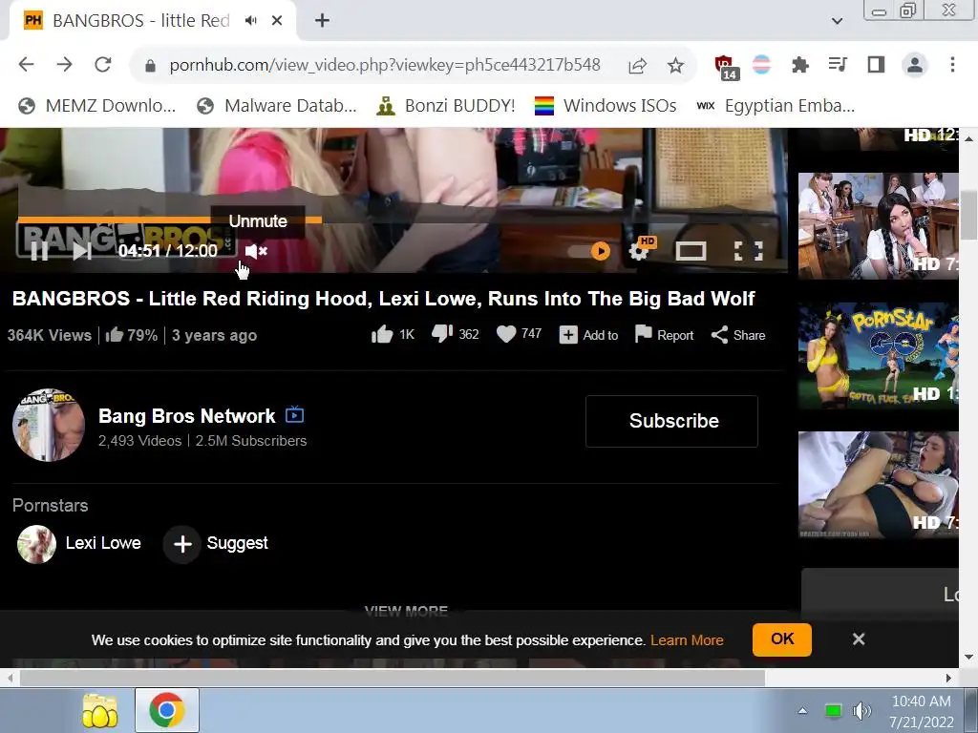Click the verified channel TV badge icon
The width and height of the screenshot is (978, 733).
294,414
